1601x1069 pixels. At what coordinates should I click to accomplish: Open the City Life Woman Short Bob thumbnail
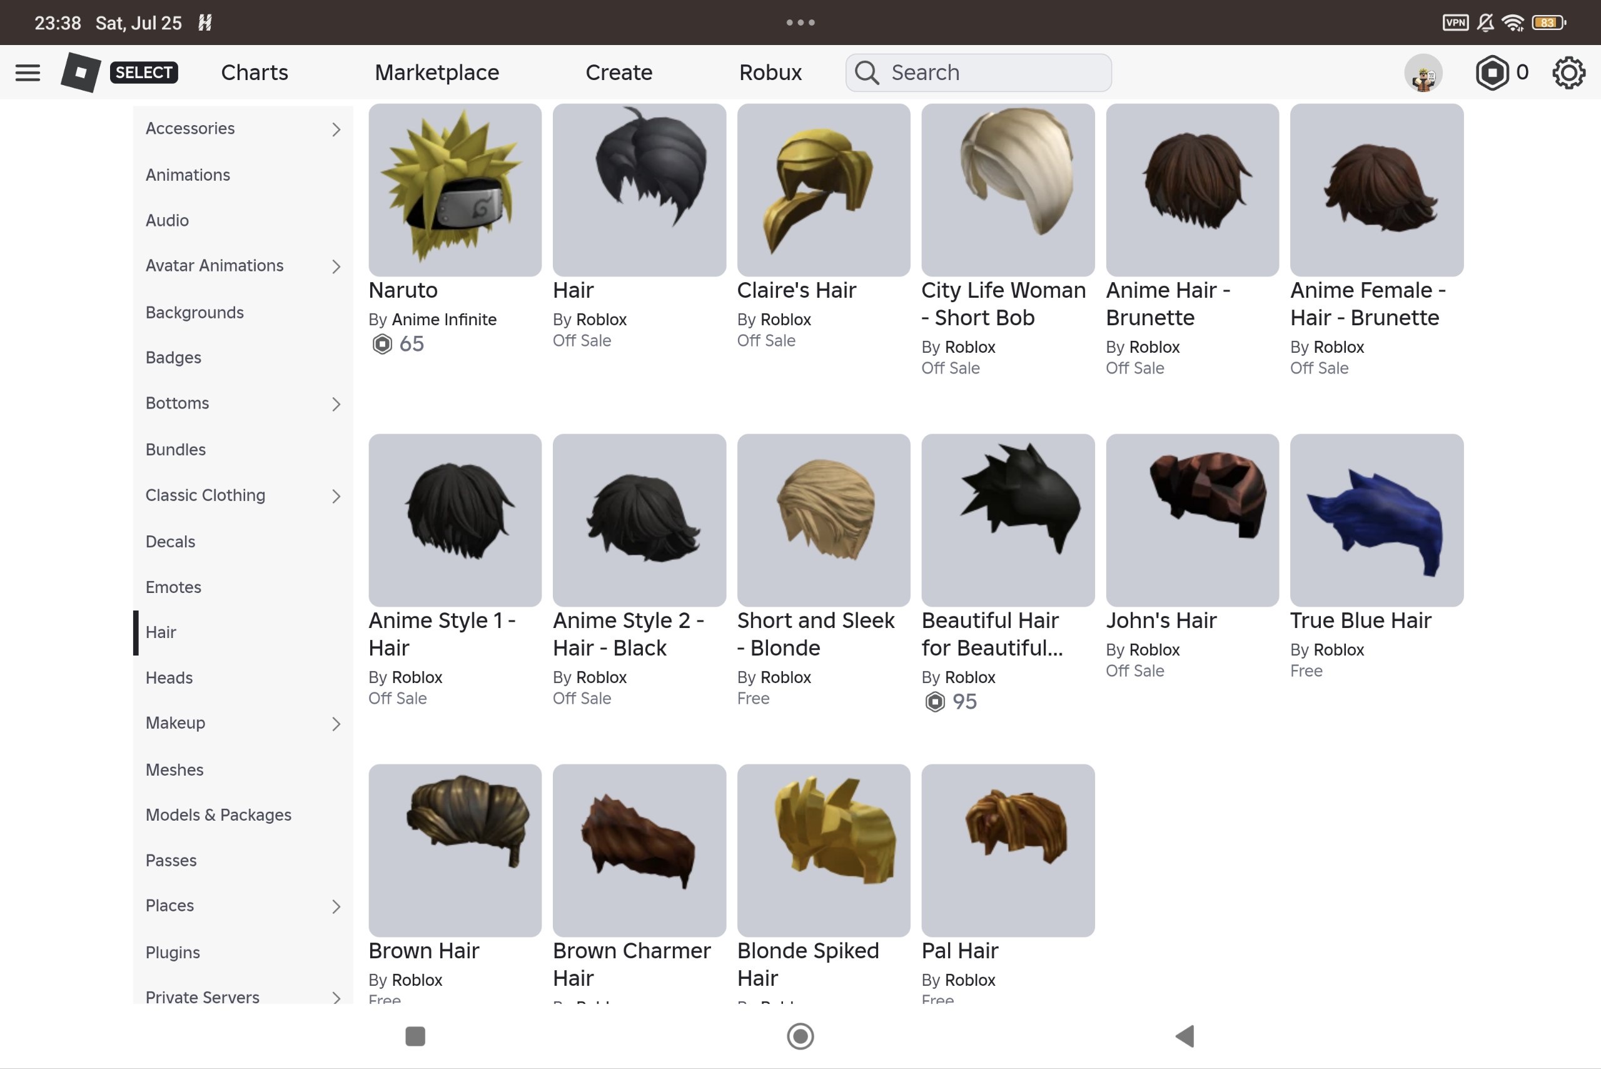click(x=1008, y=190)
